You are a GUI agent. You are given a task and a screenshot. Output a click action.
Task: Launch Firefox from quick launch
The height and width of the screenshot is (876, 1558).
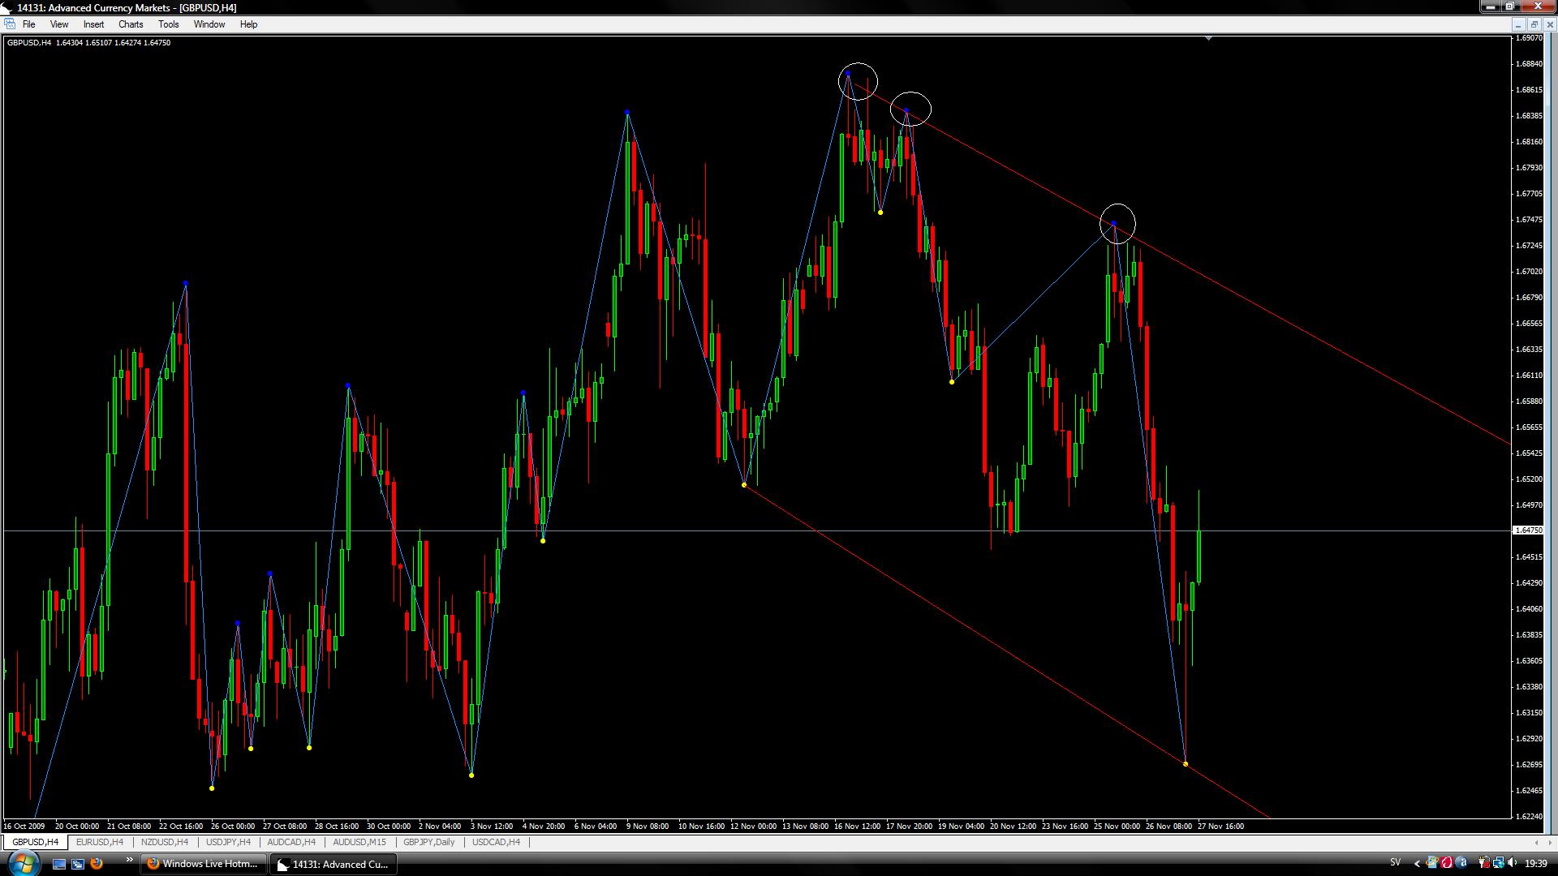pos(97,864)
